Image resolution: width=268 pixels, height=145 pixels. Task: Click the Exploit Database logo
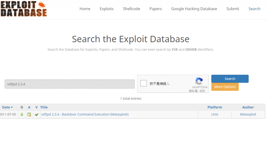[x=24, y=9]
